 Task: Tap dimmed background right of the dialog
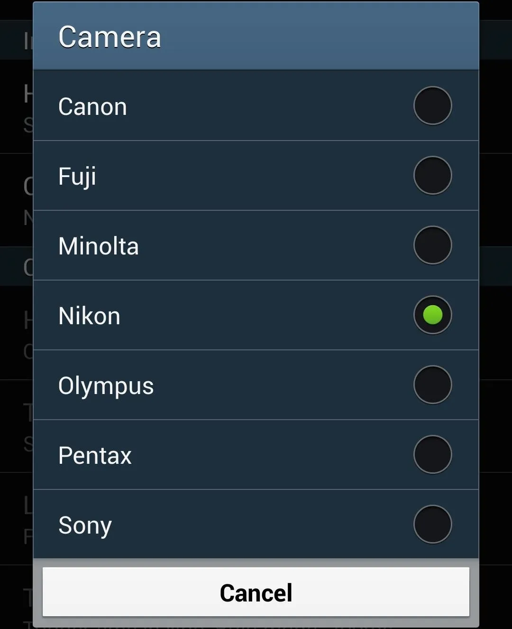click(495, 314)
